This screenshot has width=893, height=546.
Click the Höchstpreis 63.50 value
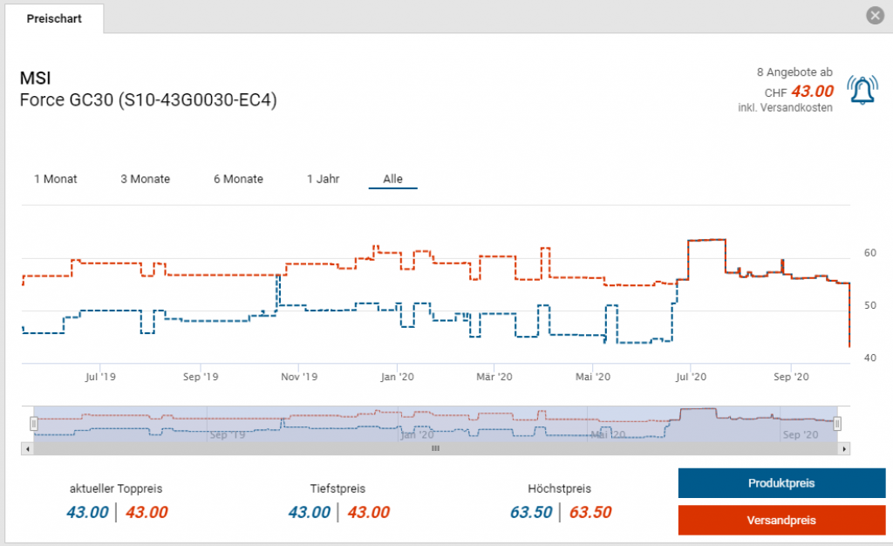[531, 512]
